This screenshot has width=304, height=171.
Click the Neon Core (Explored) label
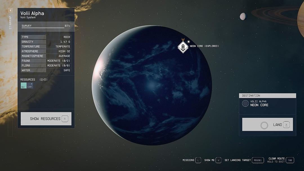(204, 46)
